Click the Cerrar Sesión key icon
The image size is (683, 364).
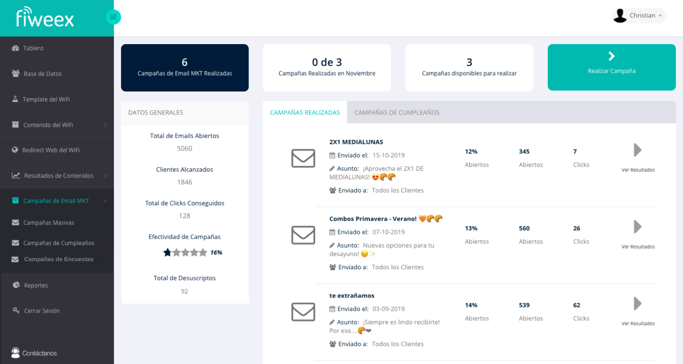tap(15, 311)
